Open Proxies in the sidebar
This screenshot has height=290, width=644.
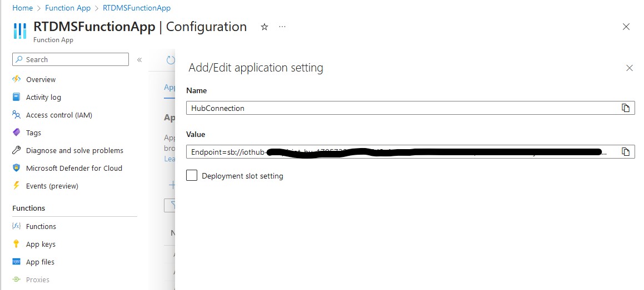[x=37, y=280]
